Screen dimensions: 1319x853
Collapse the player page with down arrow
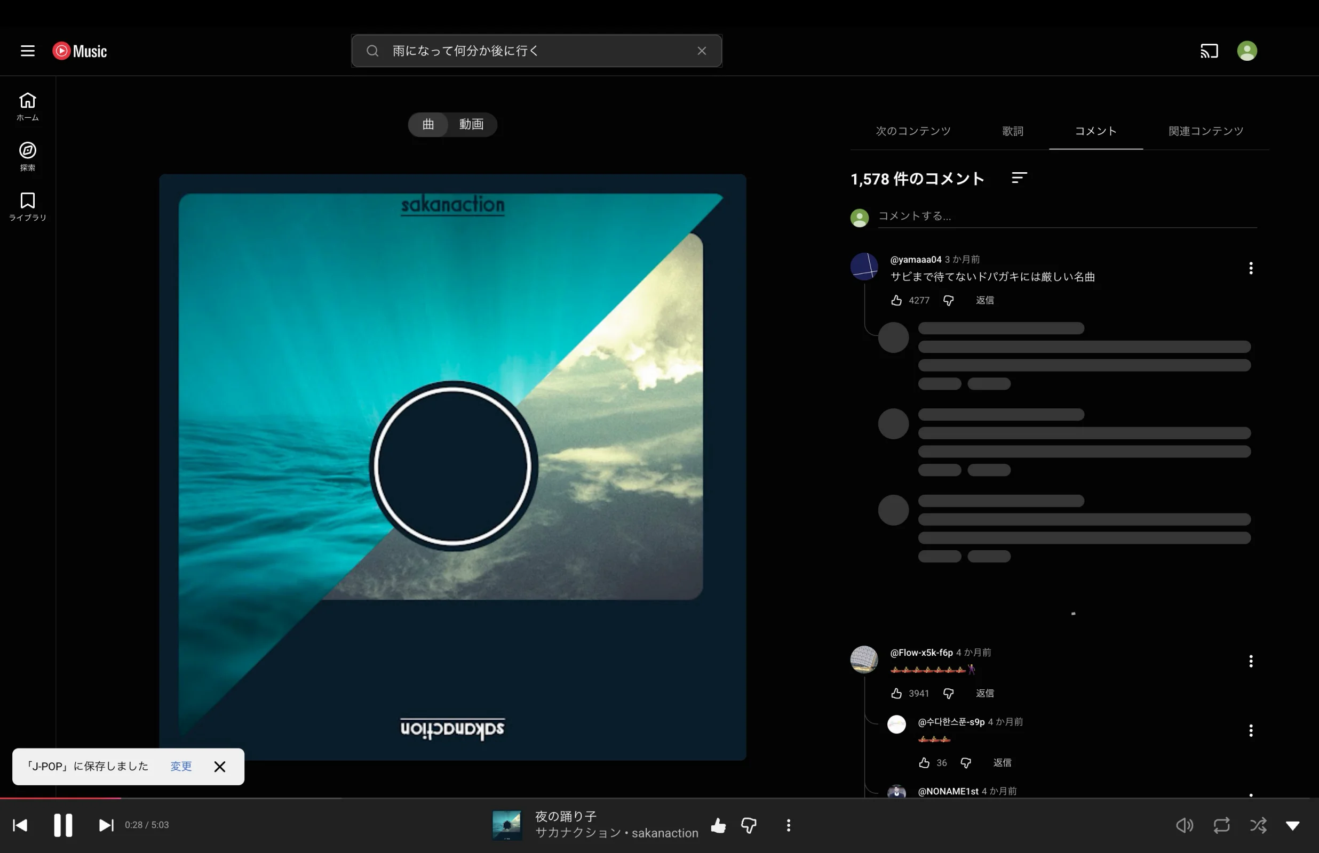[1293, 826]
